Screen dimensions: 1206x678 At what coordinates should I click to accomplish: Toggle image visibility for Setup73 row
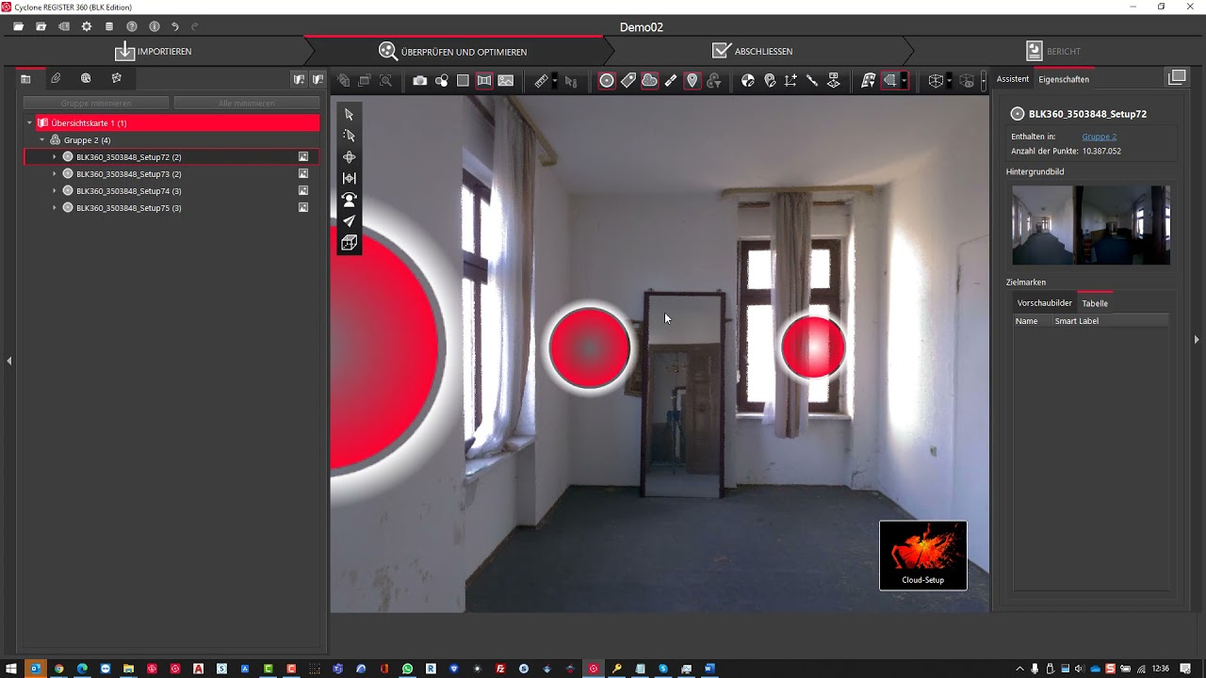coord(303,174)
